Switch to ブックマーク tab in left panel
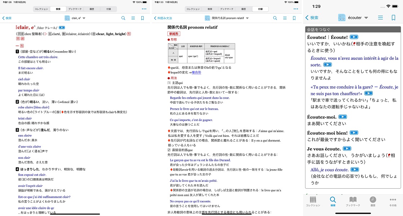Image resolution: width=403 pixels, height=216 pixels. [76, 9]
